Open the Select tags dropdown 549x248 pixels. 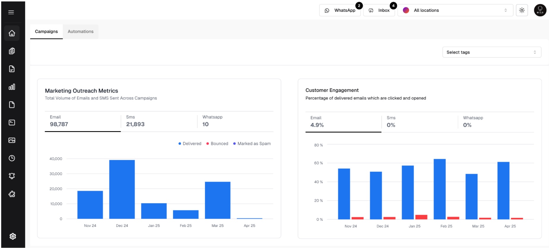click(x=491, y=52)
